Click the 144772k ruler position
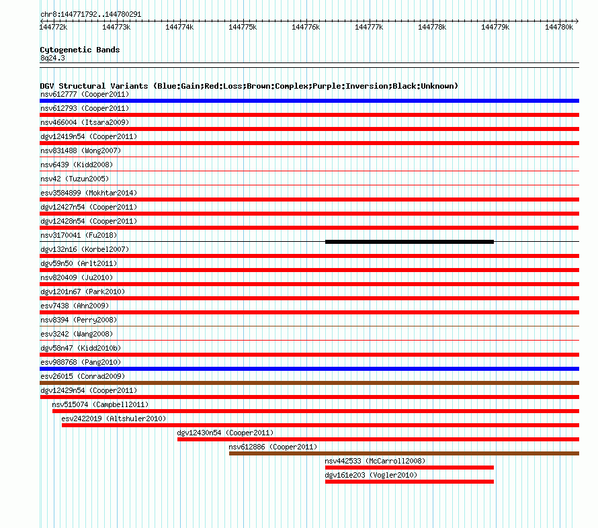Viewport: 598px width, 528px height. pyautogui.click(x=53, y=27)
